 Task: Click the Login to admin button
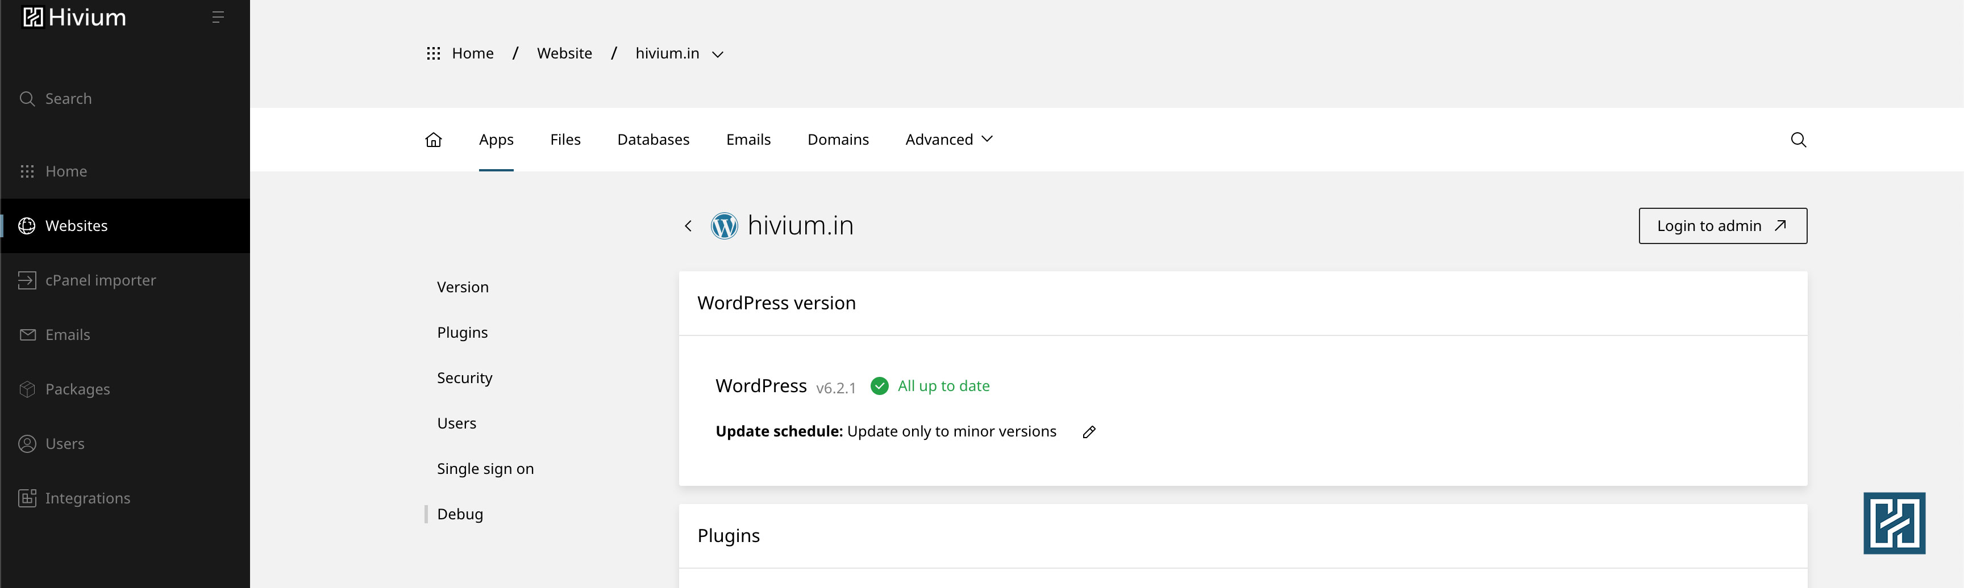coord(1722,226)
